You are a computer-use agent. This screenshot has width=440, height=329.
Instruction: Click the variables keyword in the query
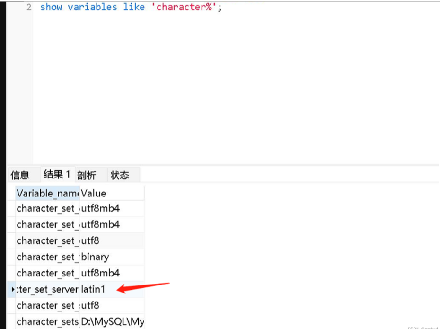93,7
